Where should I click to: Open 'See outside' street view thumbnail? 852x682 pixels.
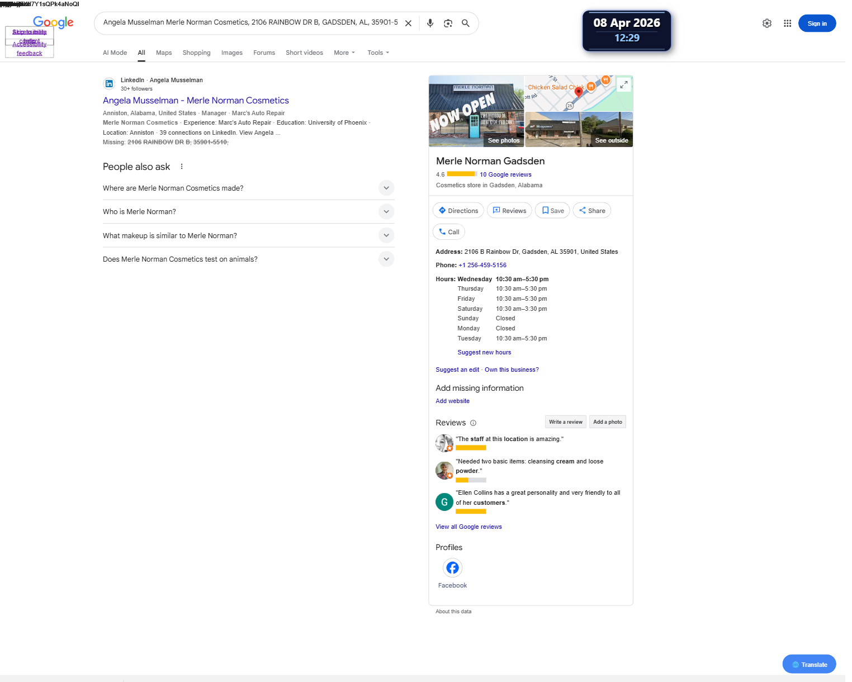579,130
